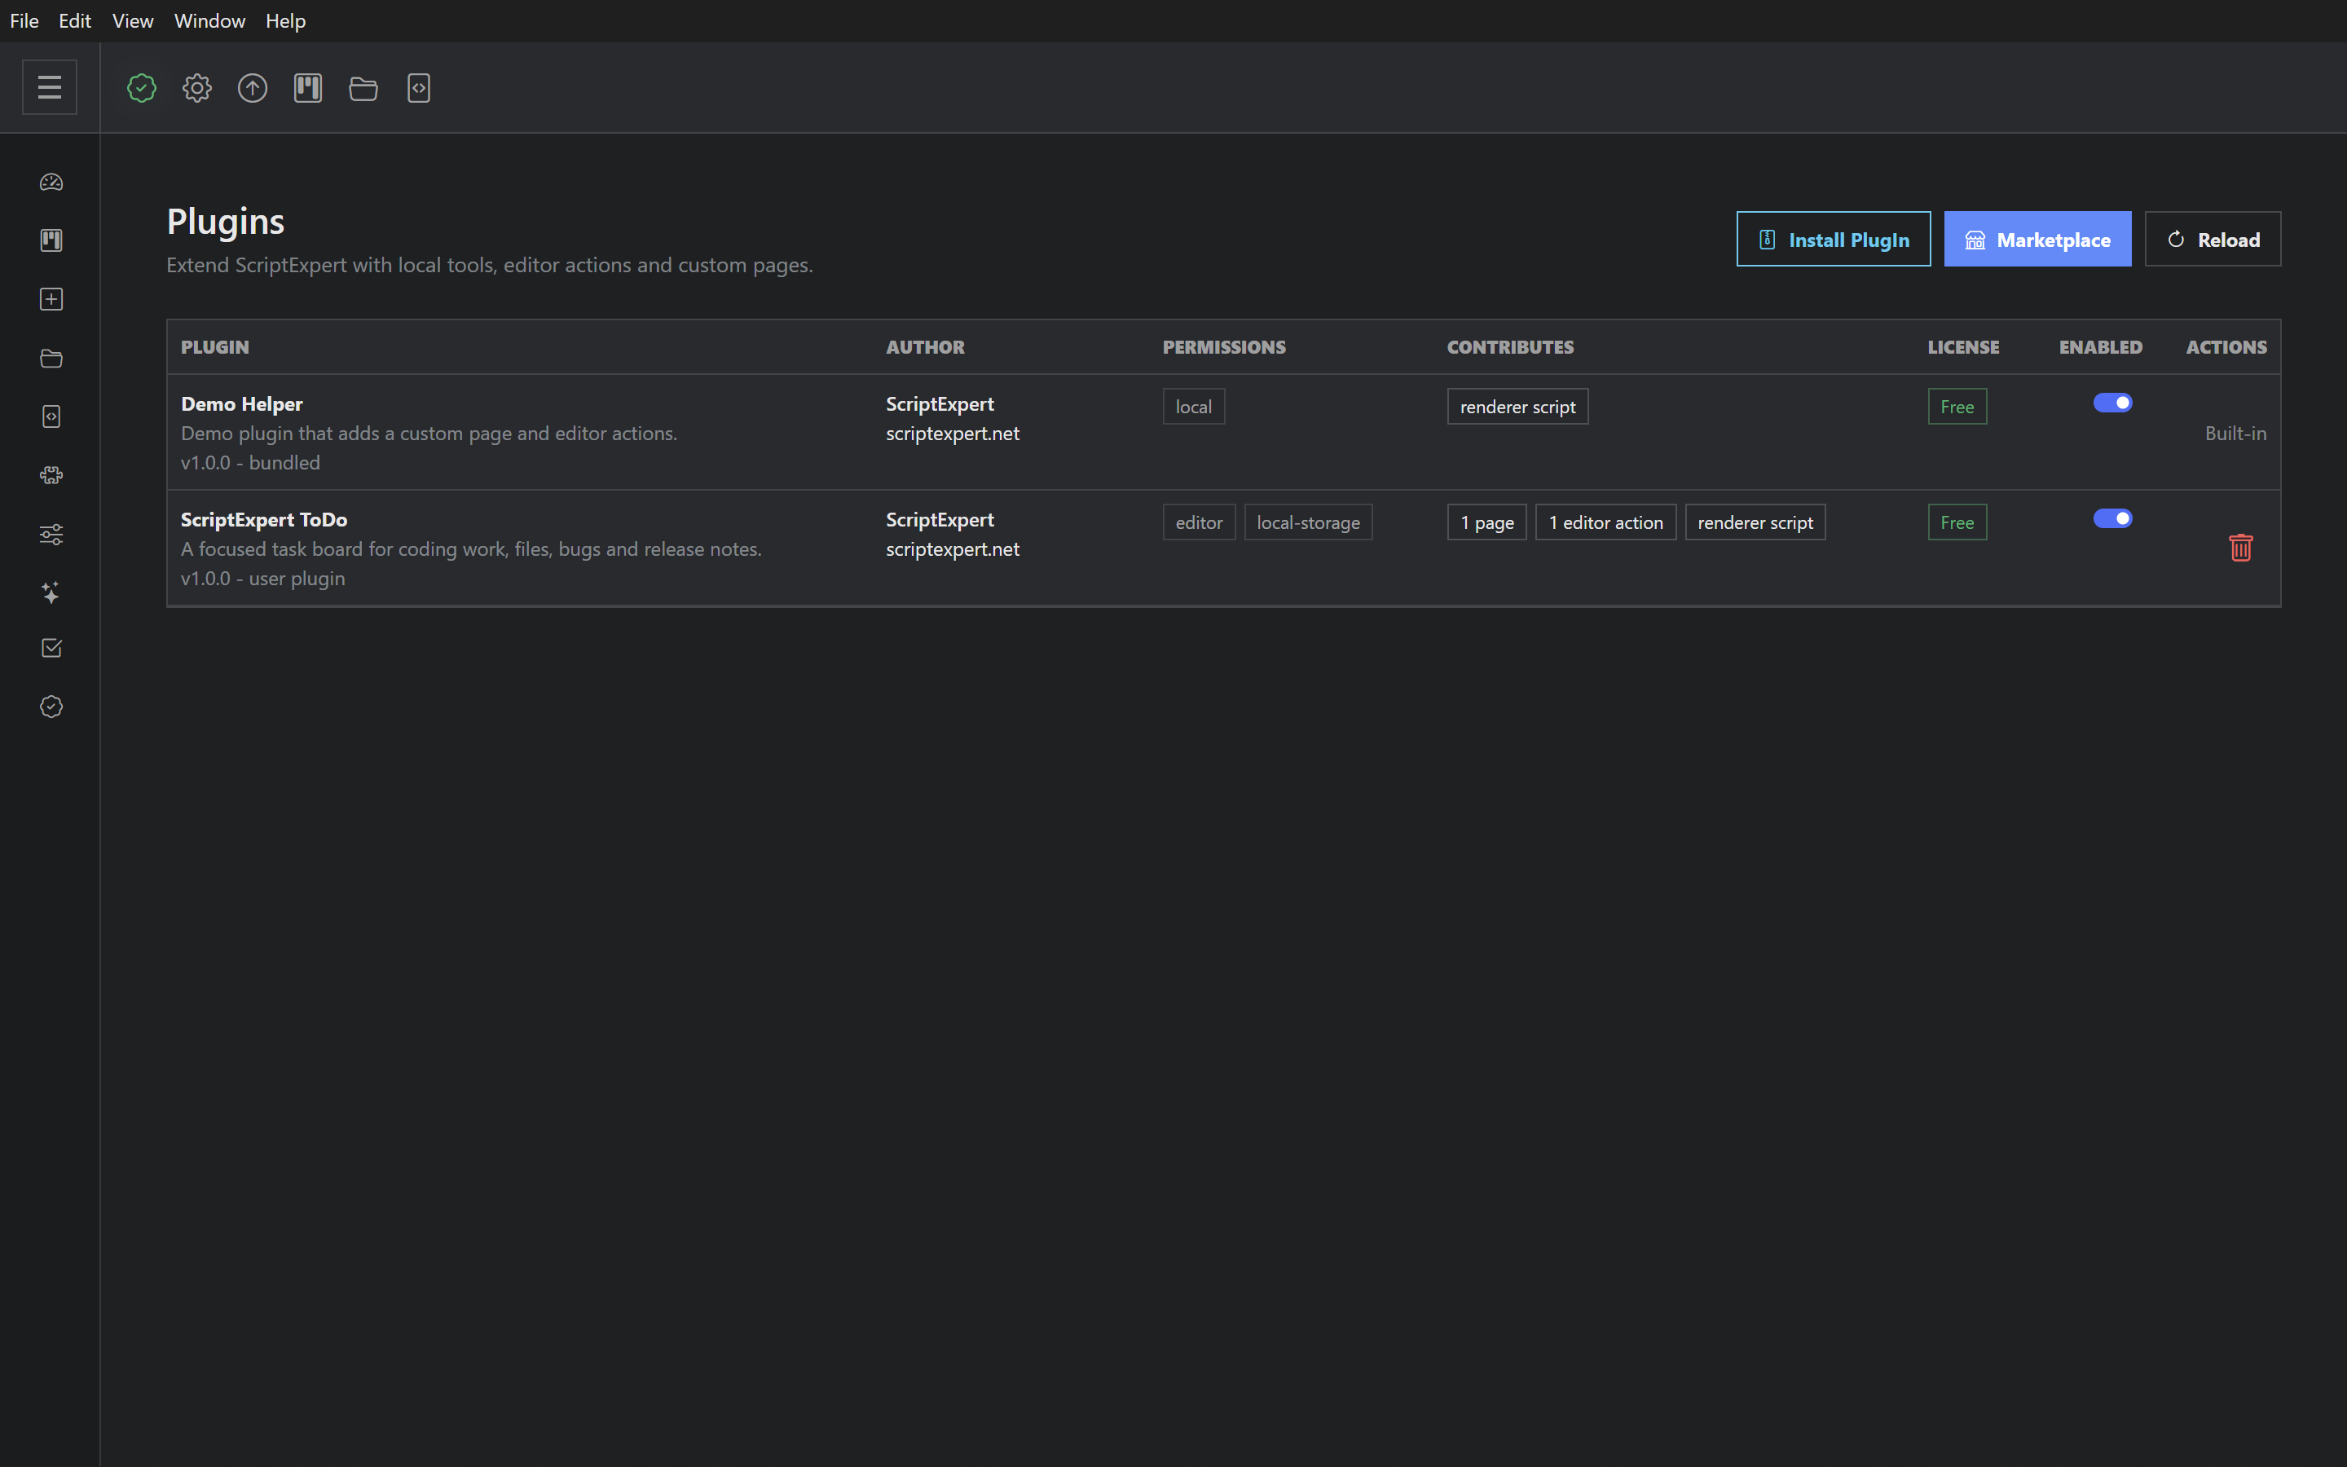Select the puzzle piece Plugins sidebar icon
2347x1467 pixels.
(x=51, y=475)
